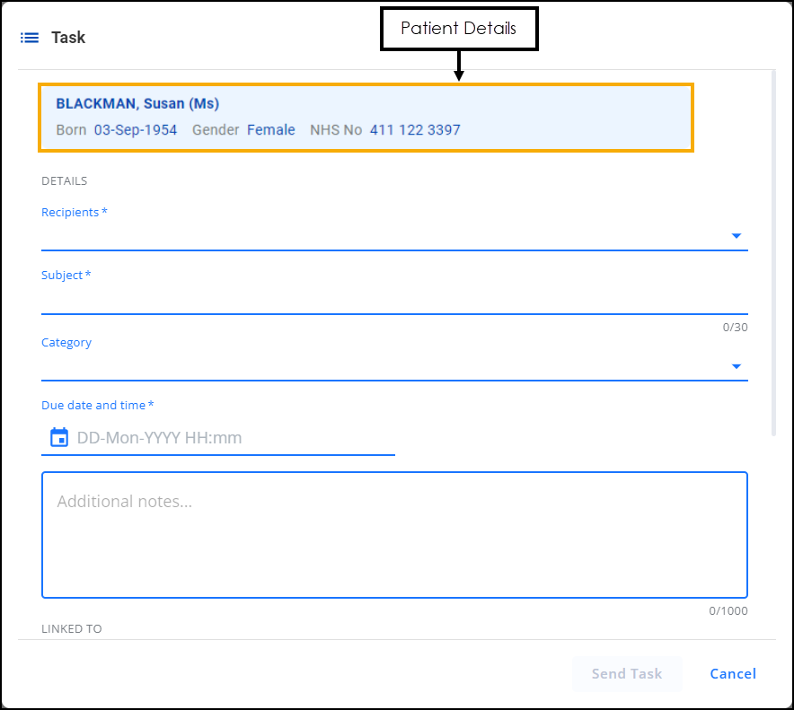Click the Gender value Female

point(271,130)
